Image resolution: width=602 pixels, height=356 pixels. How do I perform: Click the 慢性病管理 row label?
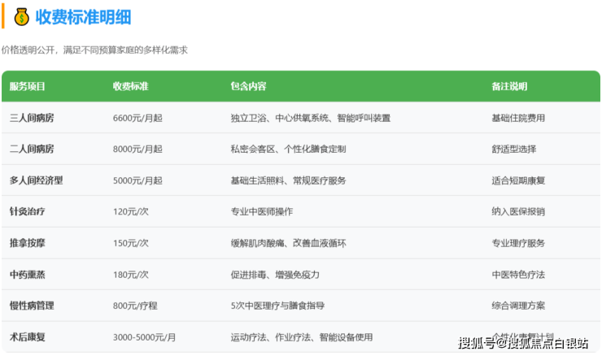point(32,306)
